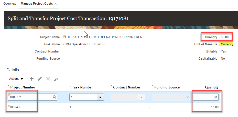Click the Project Number column header

[x=23, y=87]
